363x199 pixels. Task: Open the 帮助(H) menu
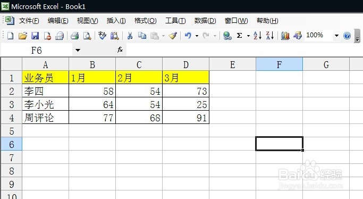point(267,21)
